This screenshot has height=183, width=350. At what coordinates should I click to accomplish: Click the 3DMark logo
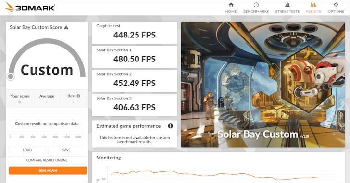(30, 7)
